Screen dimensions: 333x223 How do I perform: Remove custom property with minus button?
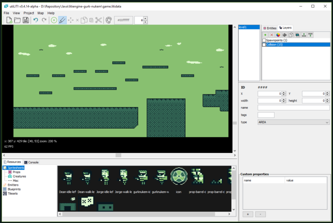(260, 214)
